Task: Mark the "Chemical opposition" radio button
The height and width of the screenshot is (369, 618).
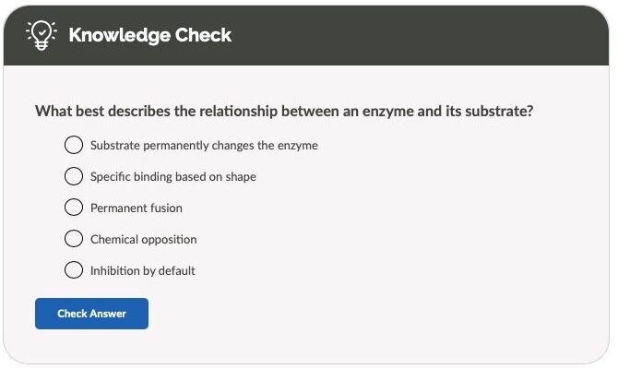Action: point(74,239)
